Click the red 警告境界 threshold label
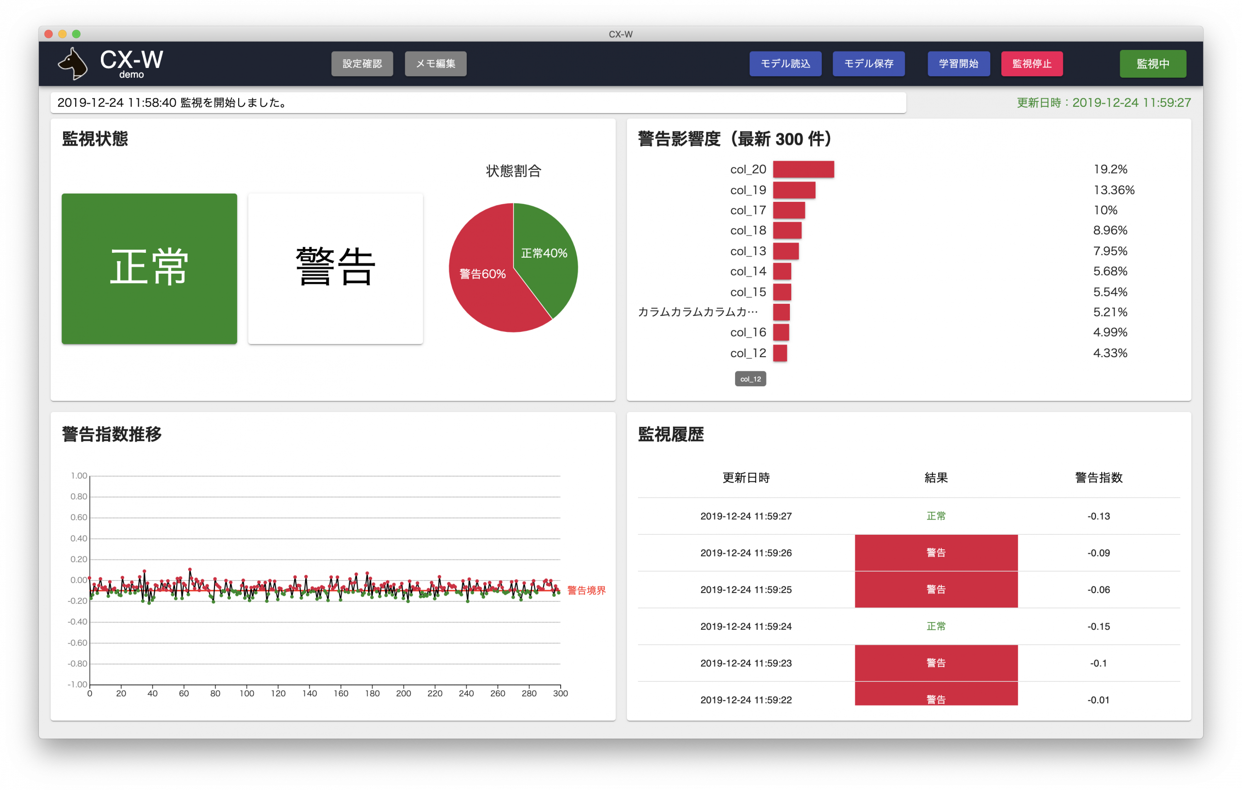The image size is (1242, 790). click(586, 590)
